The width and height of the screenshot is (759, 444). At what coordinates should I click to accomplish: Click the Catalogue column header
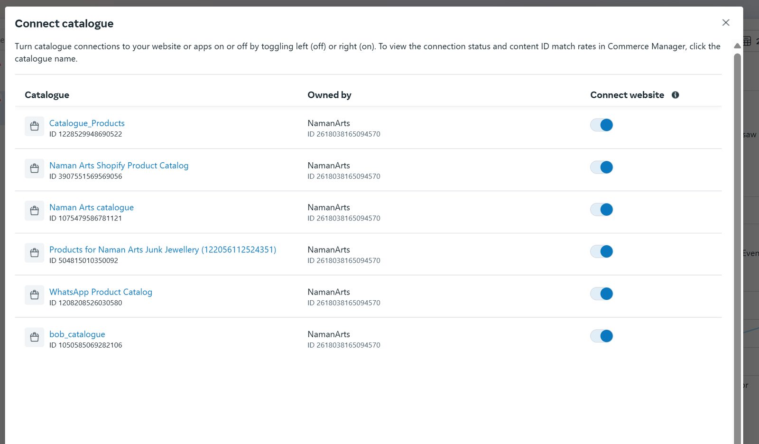coord(47,95)
